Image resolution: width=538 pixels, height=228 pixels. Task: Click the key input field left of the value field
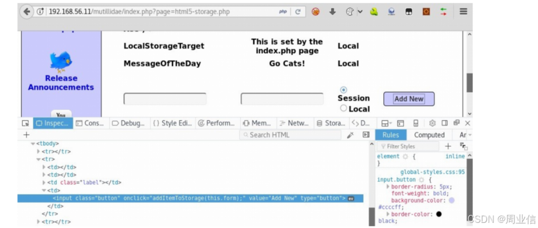(164, 99)
